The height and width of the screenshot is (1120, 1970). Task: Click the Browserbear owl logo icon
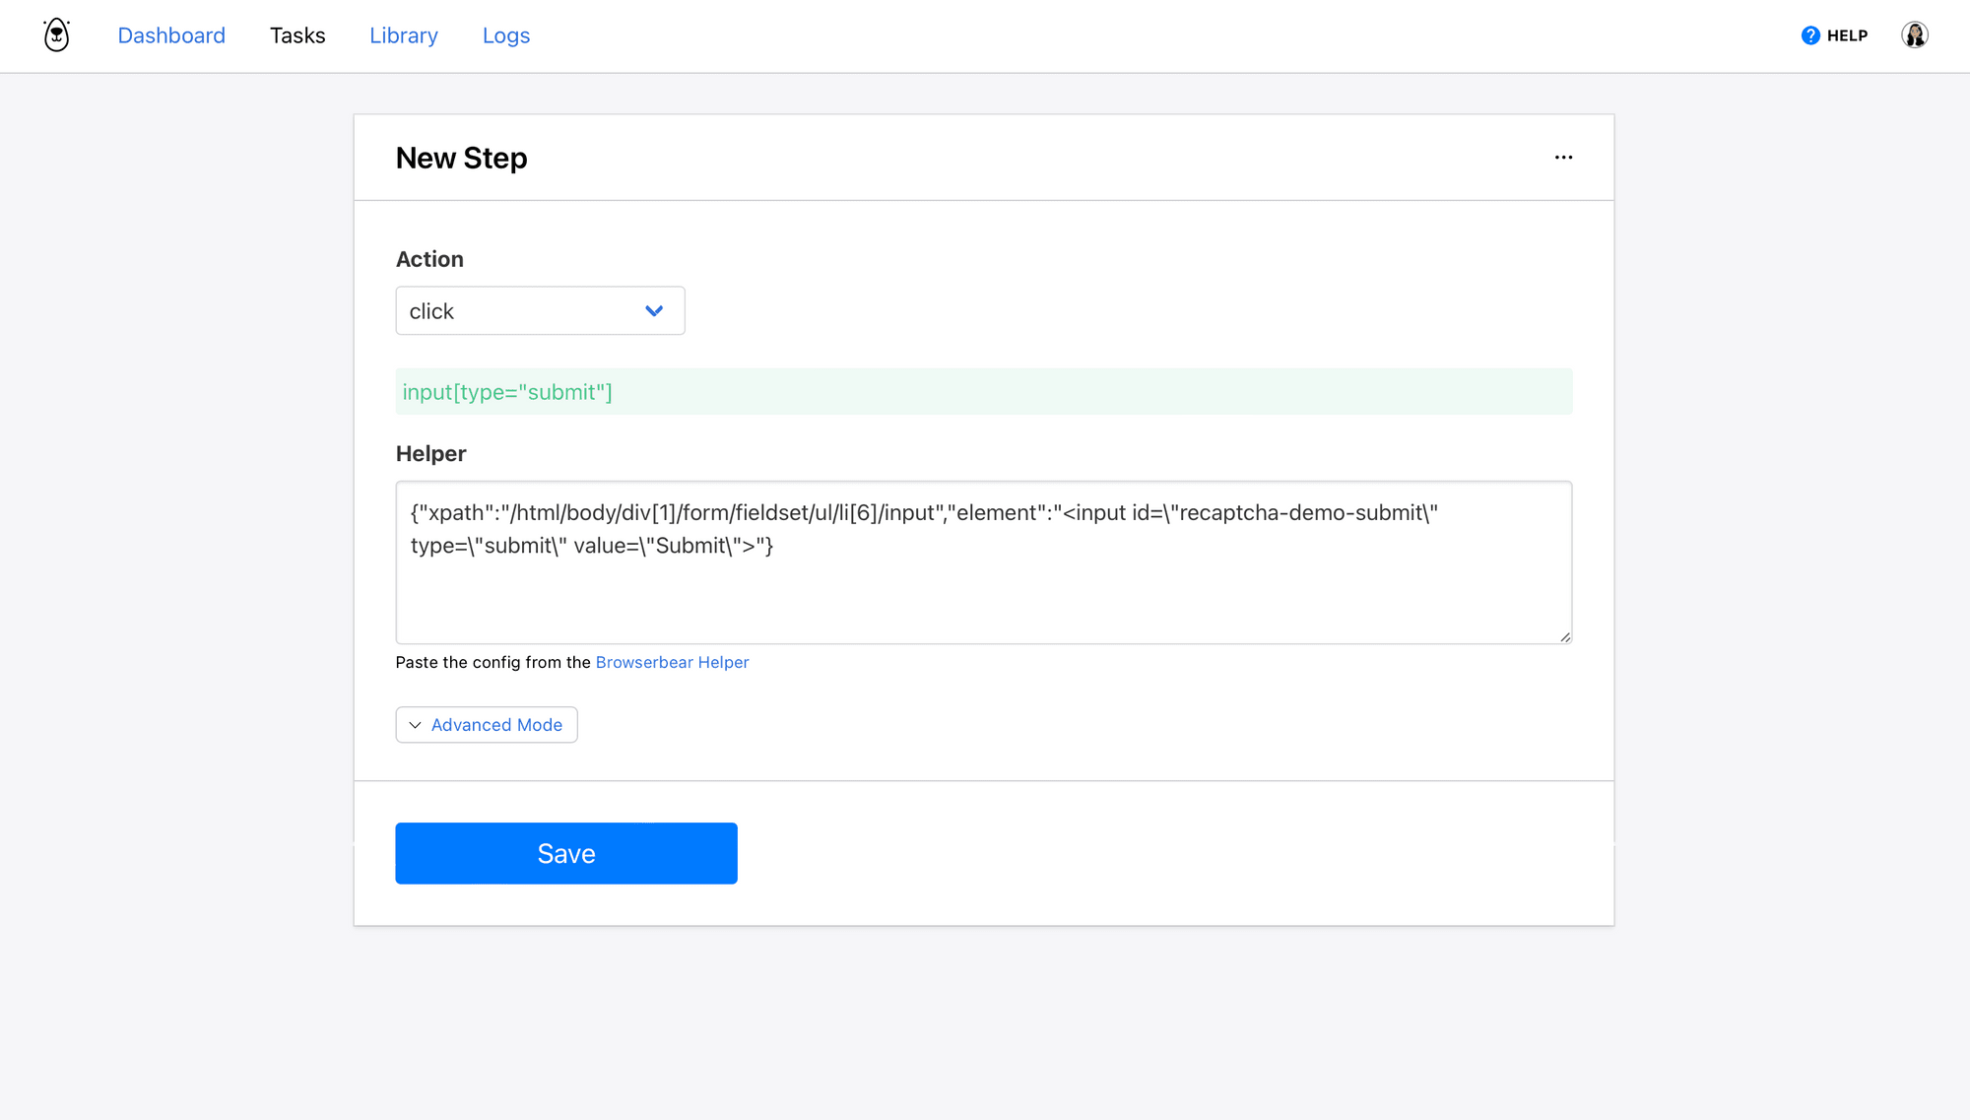click(x=57, y=35)
